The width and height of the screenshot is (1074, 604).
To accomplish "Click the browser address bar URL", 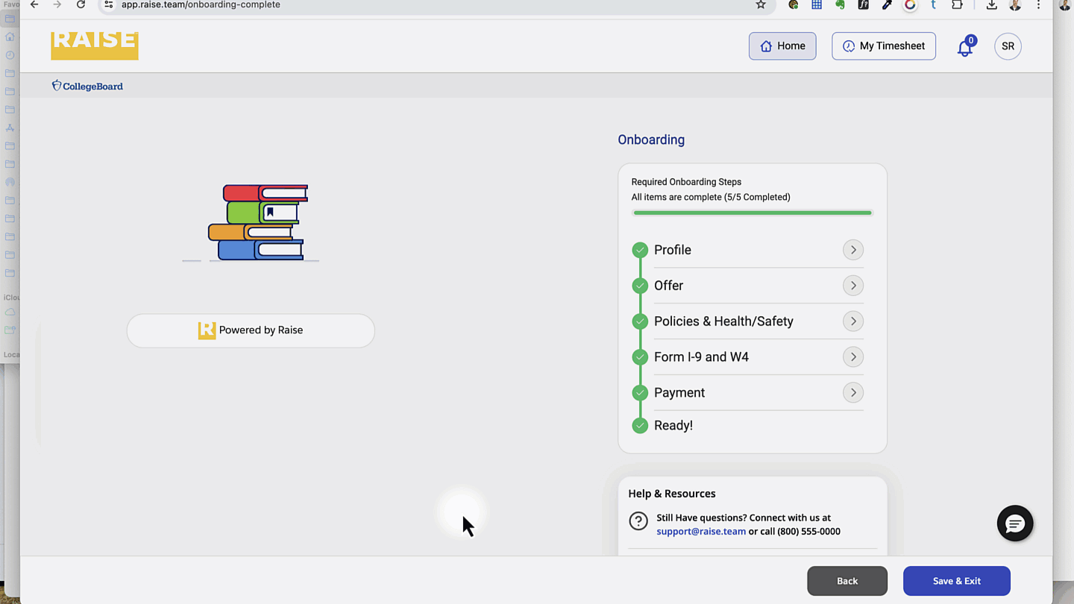I will pyautogui.click(x=201, y=5).
